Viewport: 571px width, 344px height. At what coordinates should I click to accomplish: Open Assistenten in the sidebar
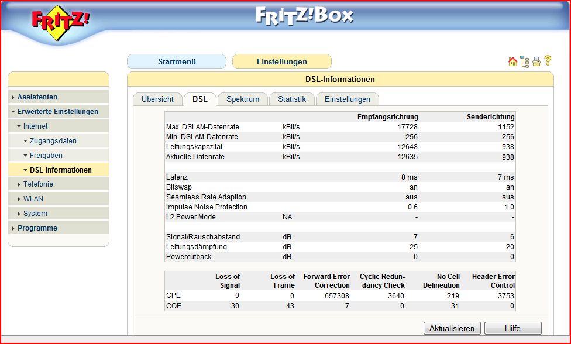[37, 97]
